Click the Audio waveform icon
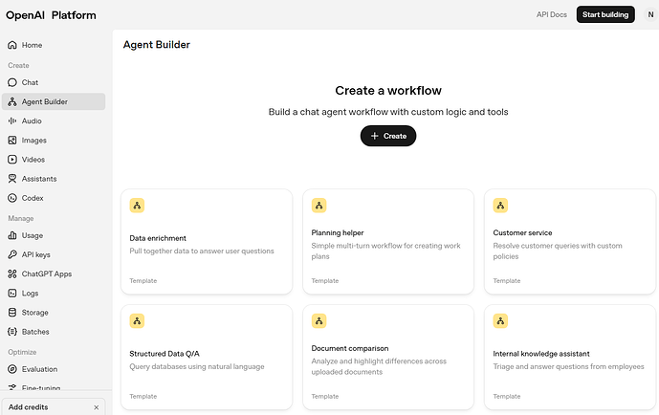Image resolution: width=659 pixels, height=415 pixels. (12, 121)
